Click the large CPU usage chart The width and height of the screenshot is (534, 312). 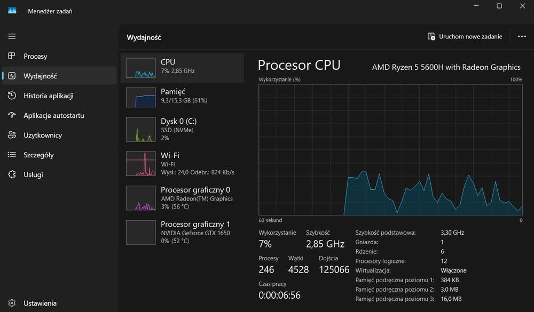pos(390,150)
